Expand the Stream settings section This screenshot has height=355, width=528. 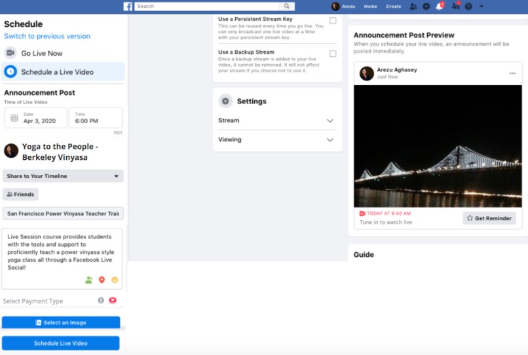(x=276, y=121)
